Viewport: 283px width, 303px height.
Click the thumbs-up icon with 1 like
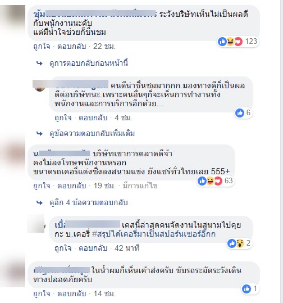coord(247,289)
